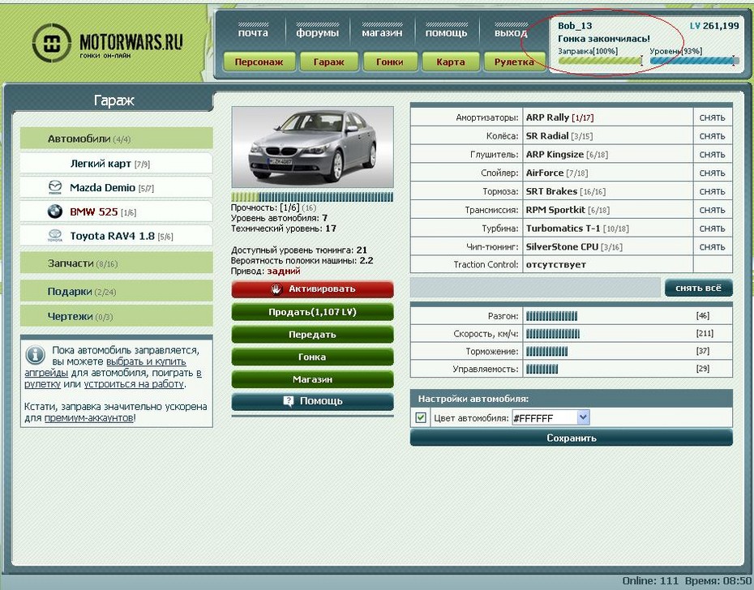Click the Скорость, км/ч stat bar

click(553, 334)
